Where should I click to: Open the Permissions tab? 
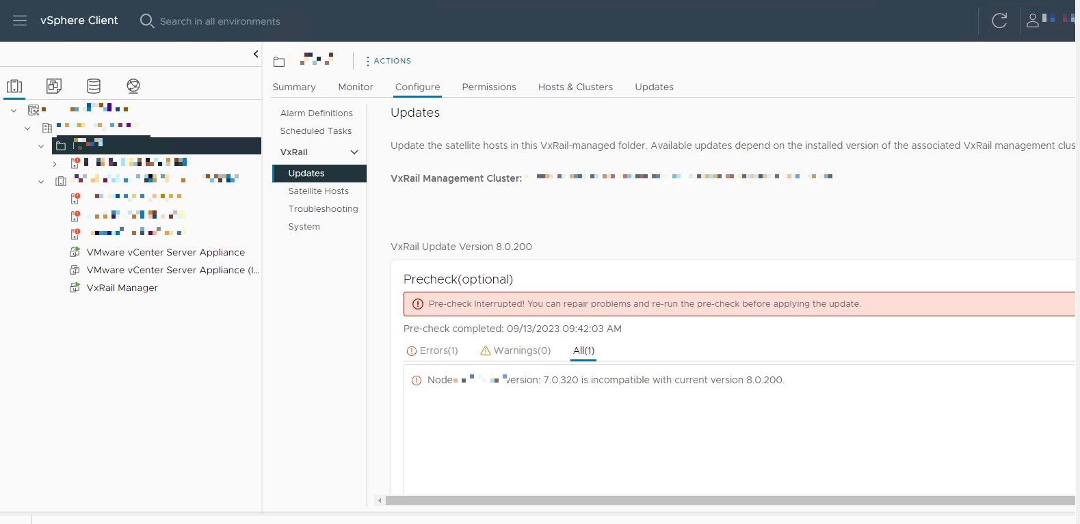(x=489, y=87)
